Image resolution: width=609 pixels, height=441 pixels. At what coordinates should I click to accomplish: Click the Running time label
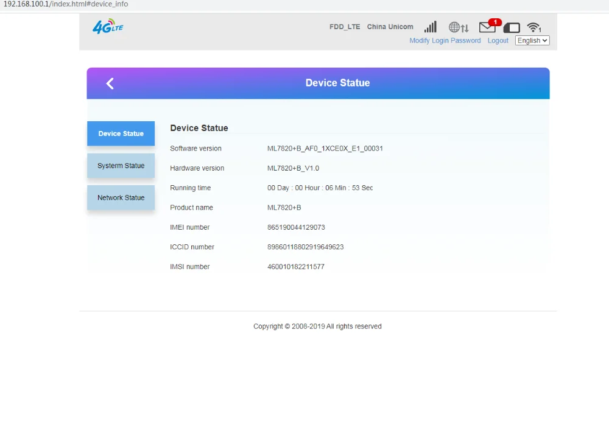[x=190, y=188]
